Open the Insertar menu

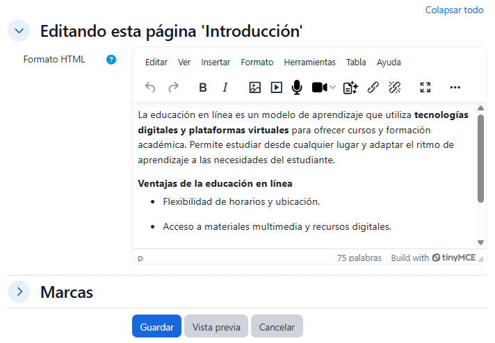coord(216,62)
